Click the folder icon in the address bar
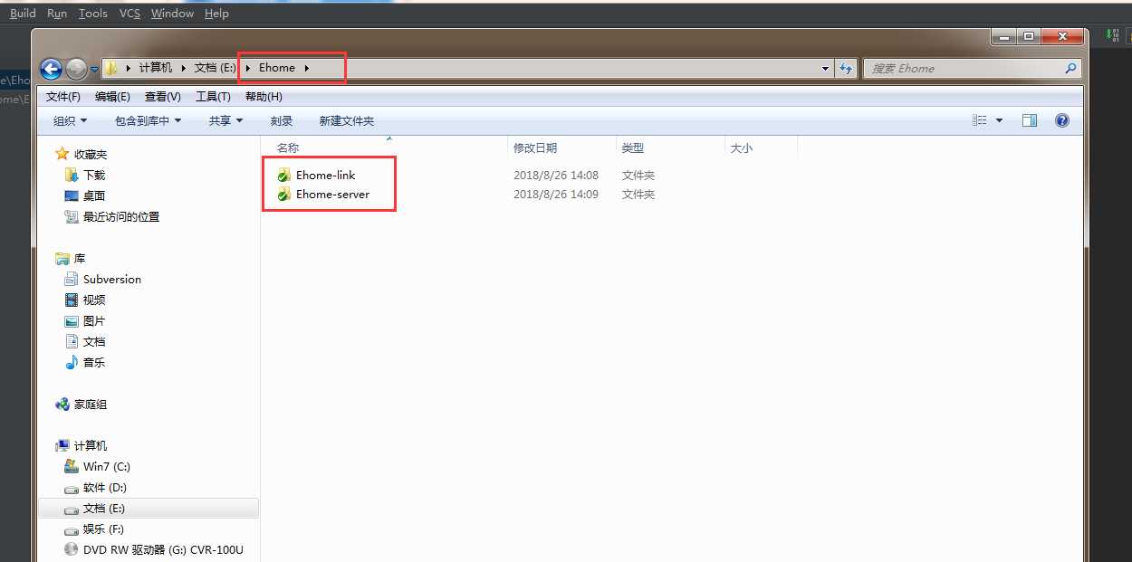The width and height of the screenshot is (1132, 562). pyautogui.click(x=110, y=68)
